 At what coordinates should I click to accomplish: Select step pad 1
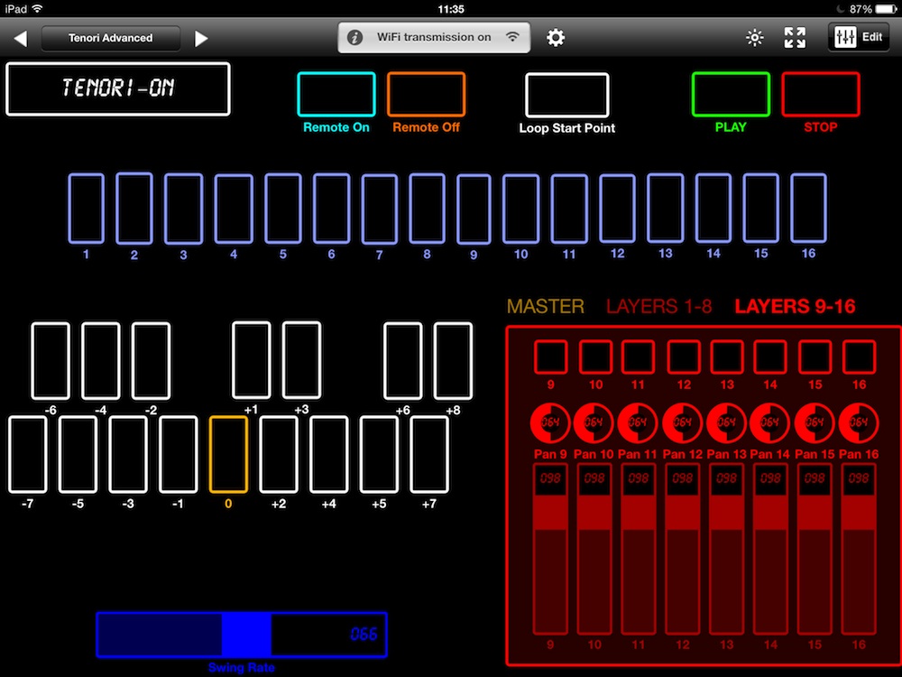87,209
